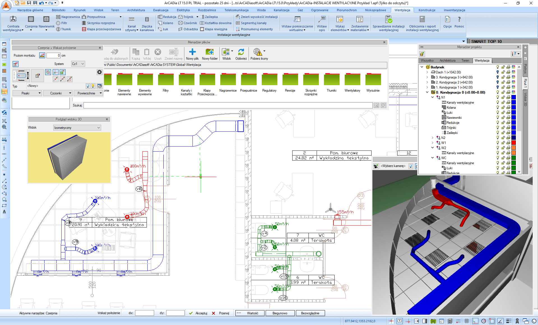Viewport: 538px width, 325px height.
Task: Open the System Cz1 dropdown
Action: tap(78, 64)
